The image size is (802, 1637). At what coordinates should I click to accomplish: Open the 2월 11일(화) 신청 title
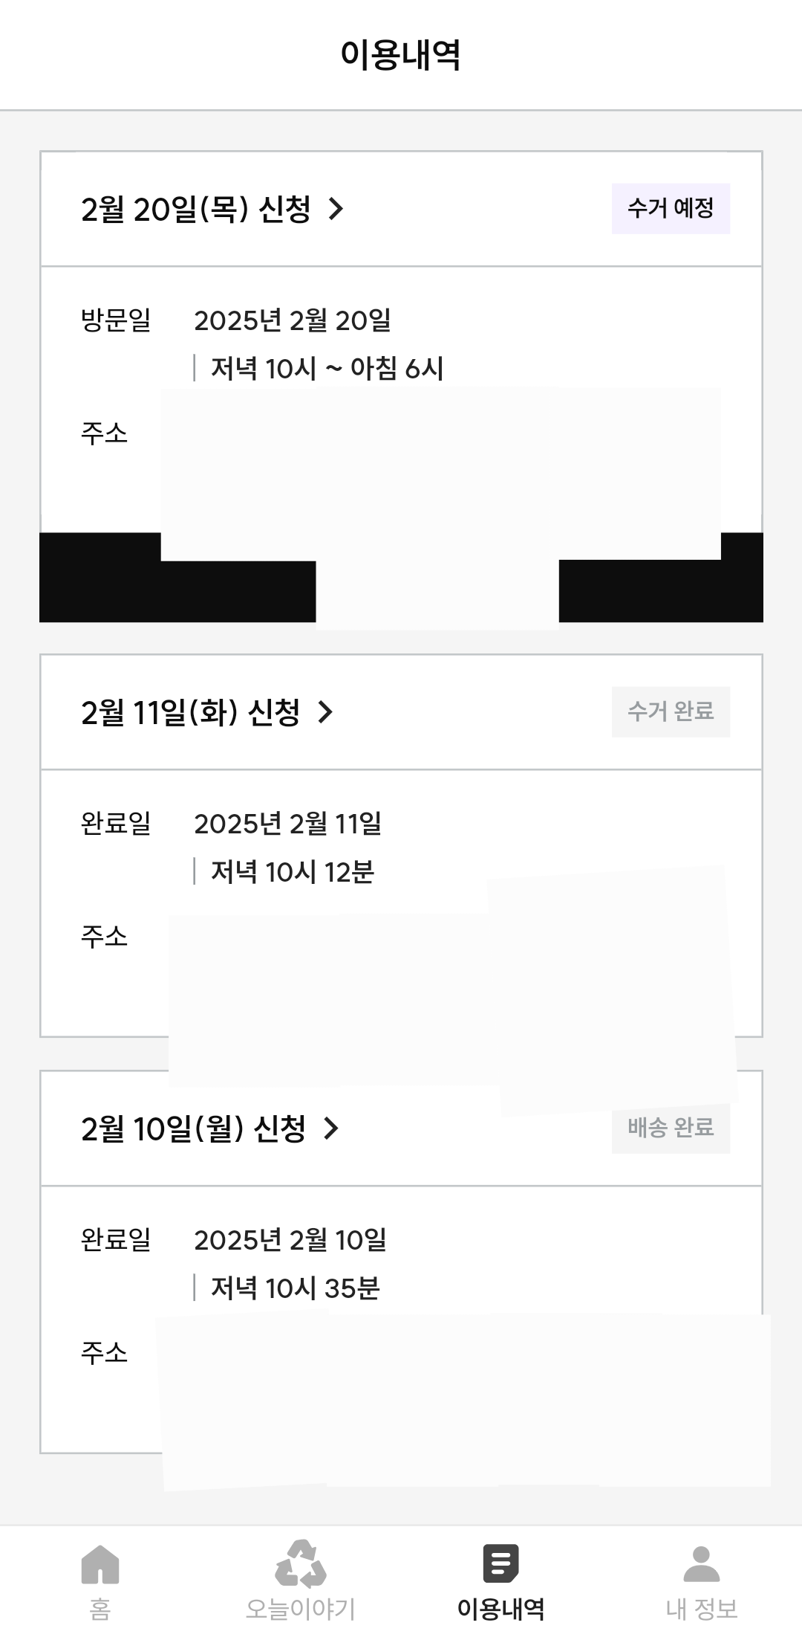(190, 712)
